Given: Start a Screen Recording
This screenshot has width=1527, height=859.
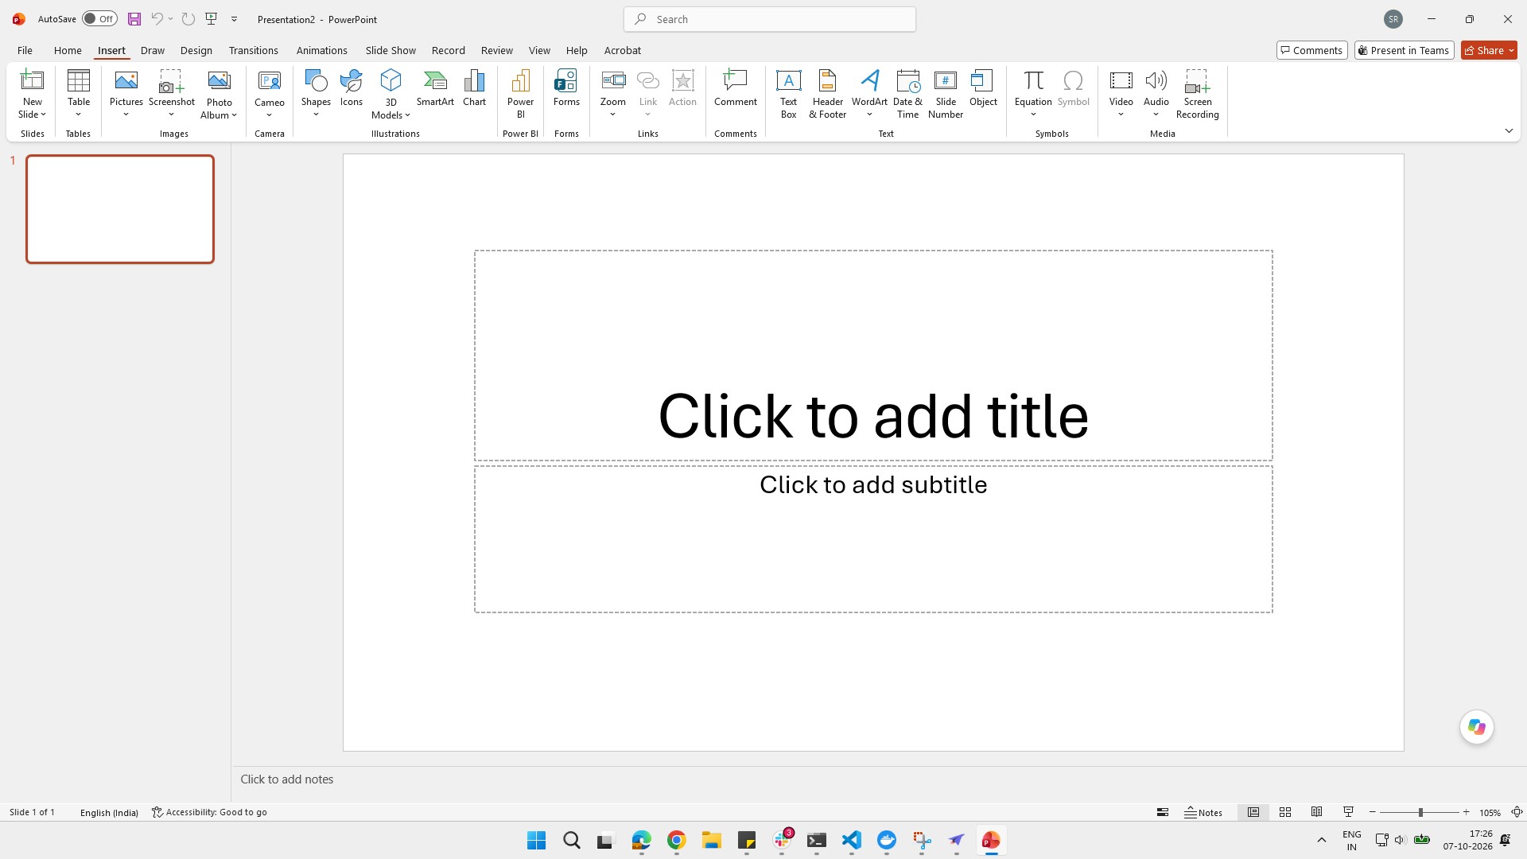Looking at the screenshot, I should click(1197, 93).
